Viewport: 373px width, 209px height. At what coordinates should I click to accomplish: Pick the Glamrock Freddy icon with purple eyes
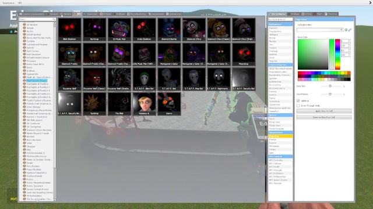click(119, 54)
